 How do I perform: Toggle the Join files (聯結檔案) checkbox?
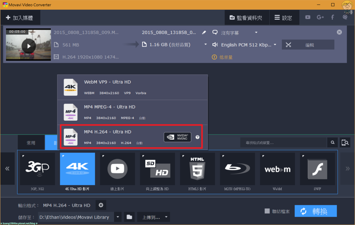[x=267, y=211]
